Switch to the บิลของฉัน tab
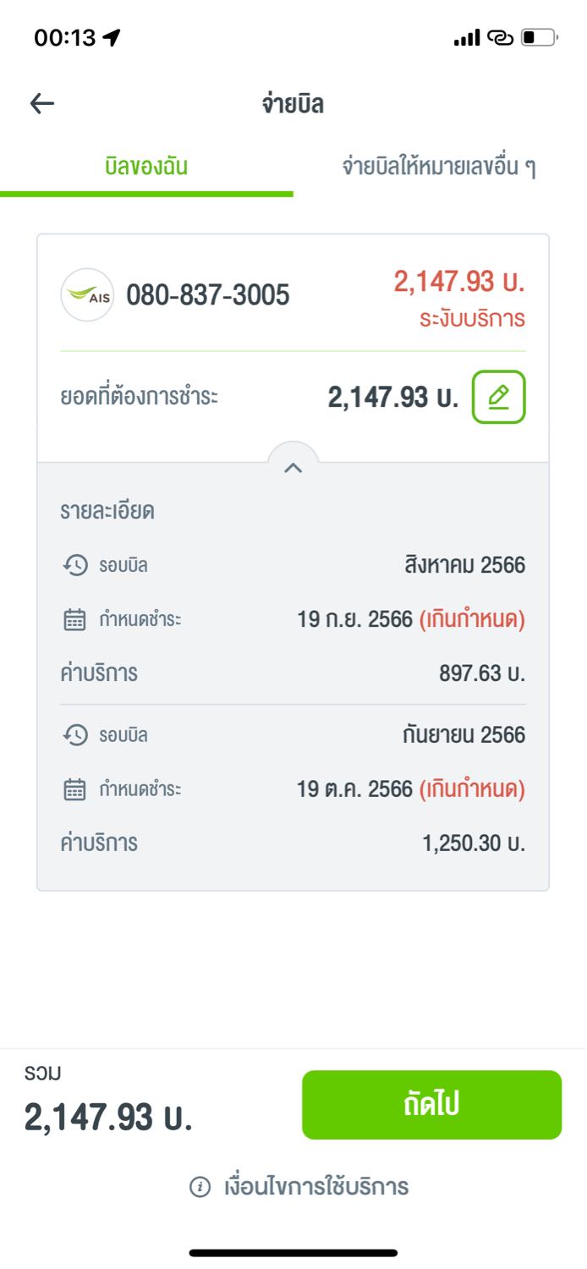587x1269 pixels. pos(146,167)
